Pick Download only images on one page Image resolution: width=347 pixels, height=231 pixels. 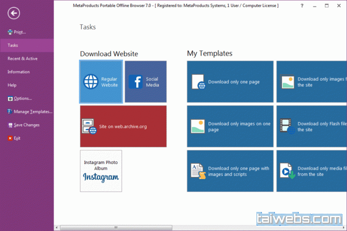point(230,126)
